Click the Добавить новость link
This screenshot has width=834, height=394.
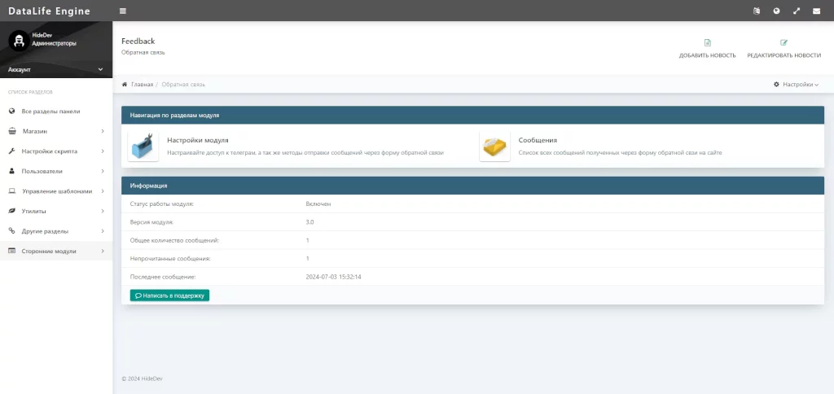click(x=708, y=55)
